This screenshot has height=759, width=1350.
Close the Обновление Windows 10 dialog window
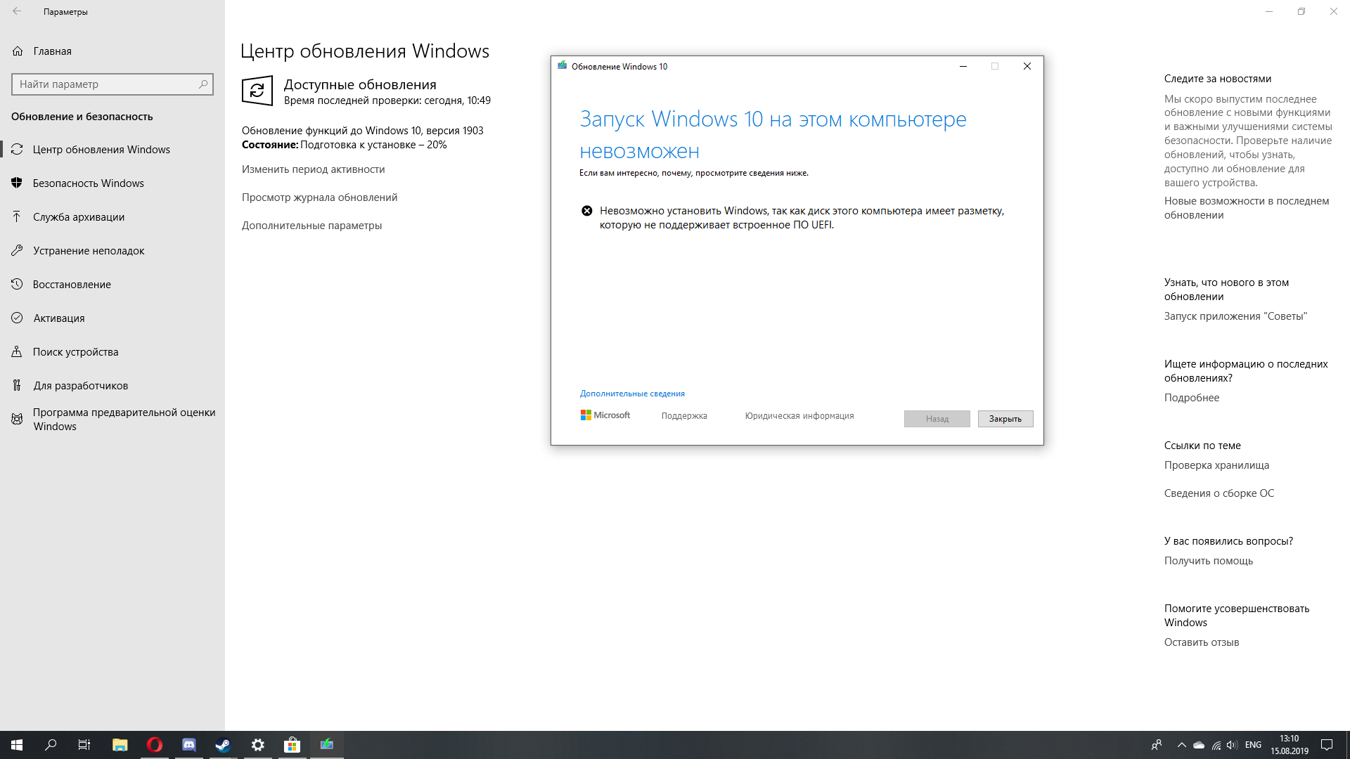coord(1027,66)
